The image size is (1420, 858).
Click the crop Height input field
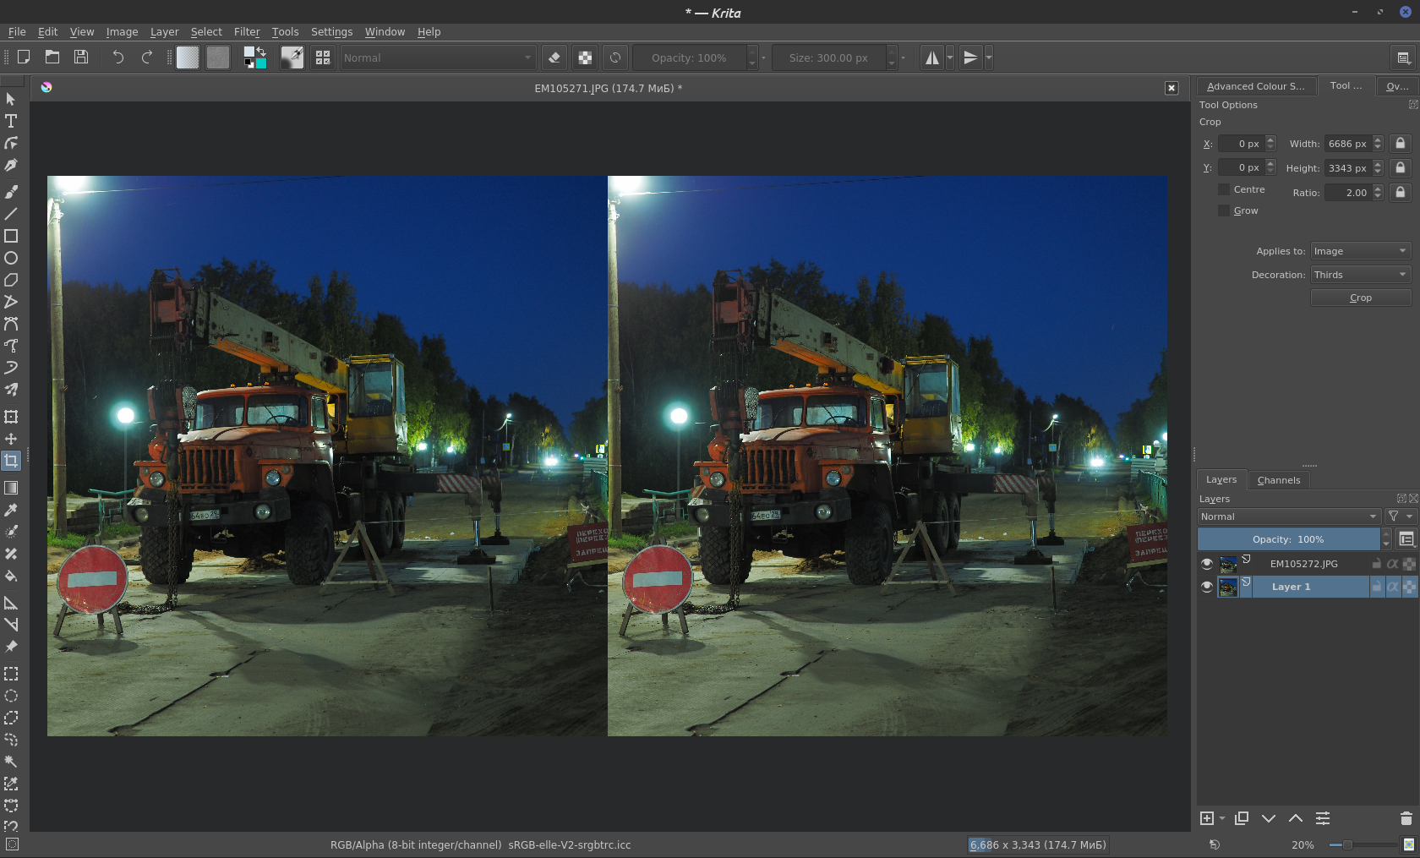pyautogui.click(x=1347, y=168)
